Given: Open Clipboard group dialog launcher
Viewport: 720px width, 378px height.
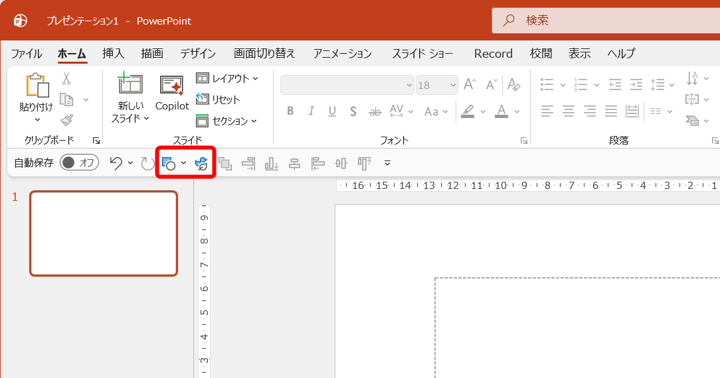Looking at the screenshot, I should pos(96,141).
